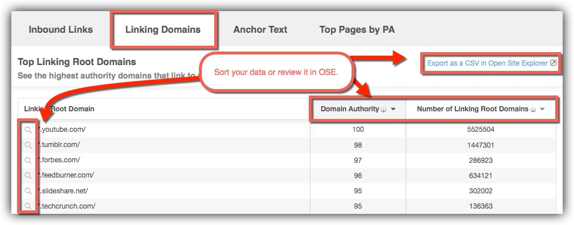Click info icon next to Number of Linking Root Domains
574x225 pixels.
click(x=533, y=109)
